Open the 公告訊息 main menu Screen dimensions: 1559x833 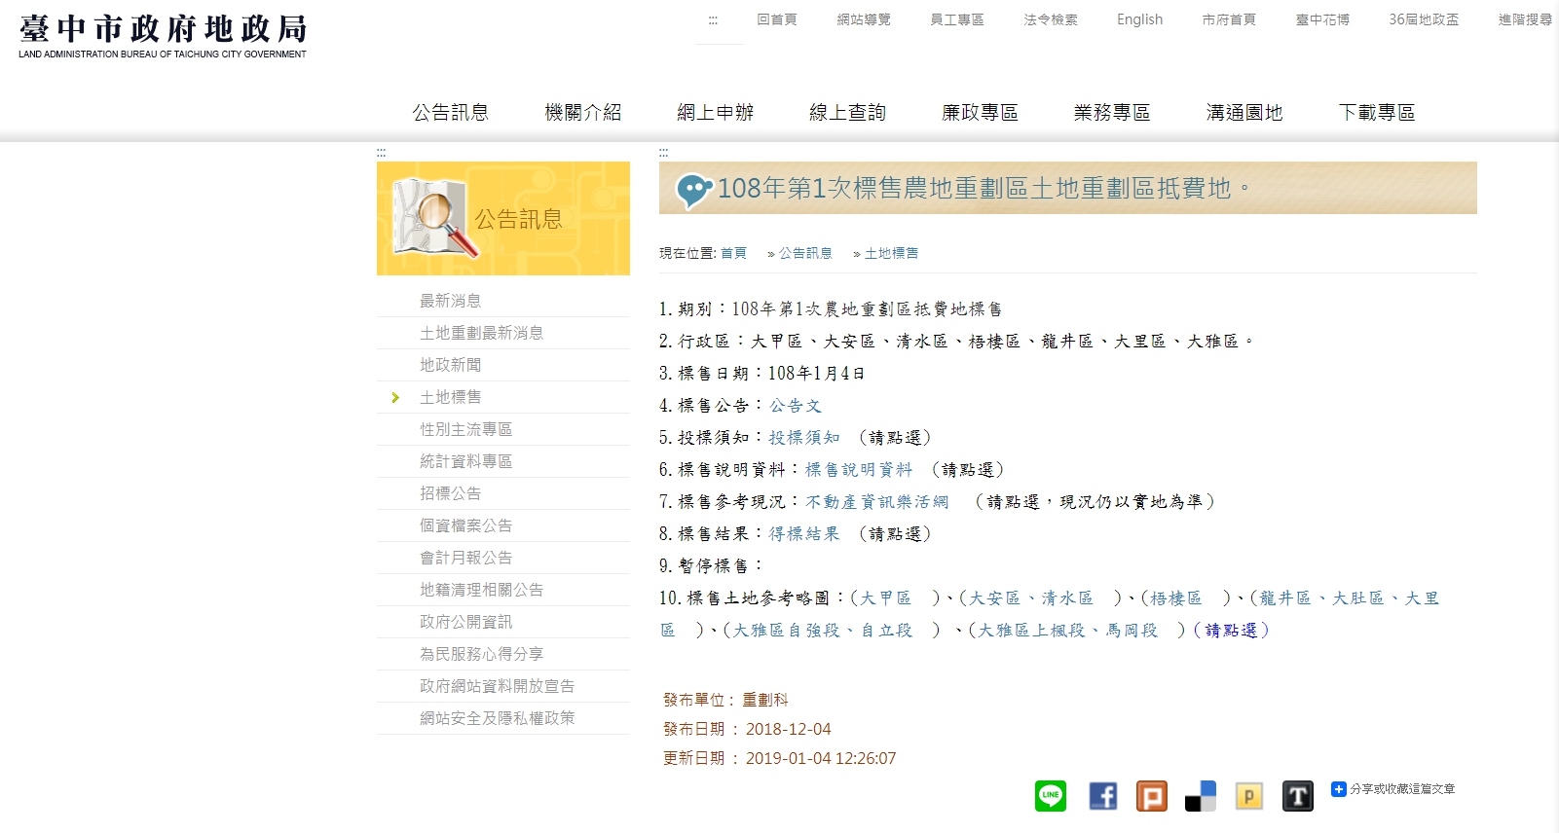450,113
